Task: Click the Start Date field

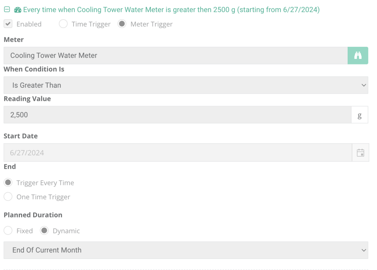Action: pos(177,152)
